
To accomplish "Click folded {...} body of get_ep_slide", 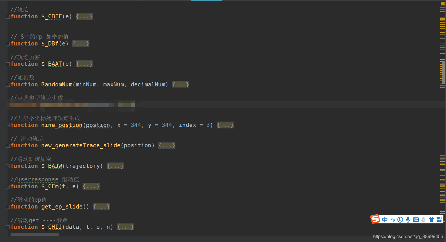I will tap(101, 207).
